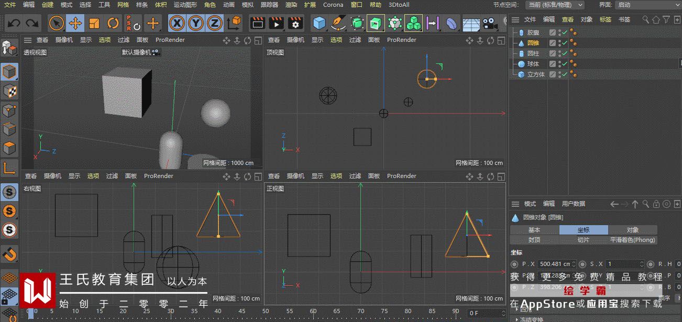Image resolution: width=682 pixels, height=322 pixels.
Task: Click the 基本 tab button
Action: click(534, 230)
